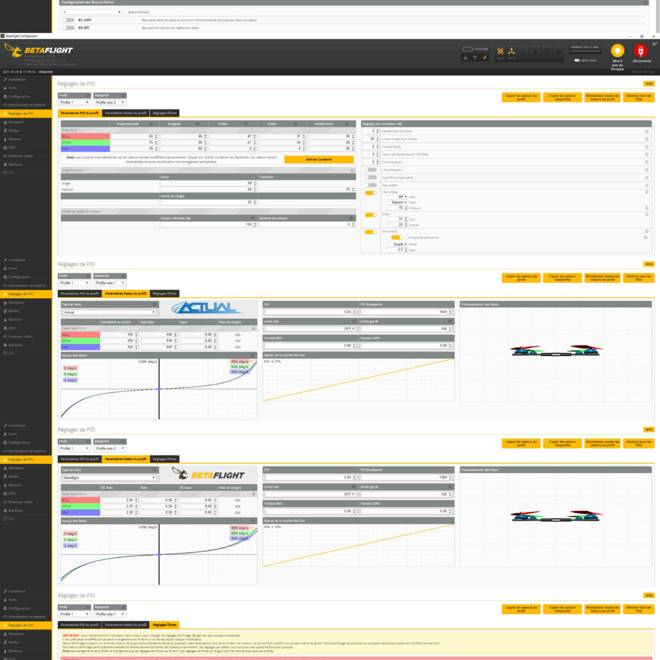Open CLI in sidebar beside PID gains table
This screenshot has height=660, width=660.
tap(26, 172)
